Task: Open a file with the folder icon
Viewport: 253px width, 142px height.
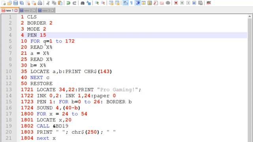Action: click(9, 3)
